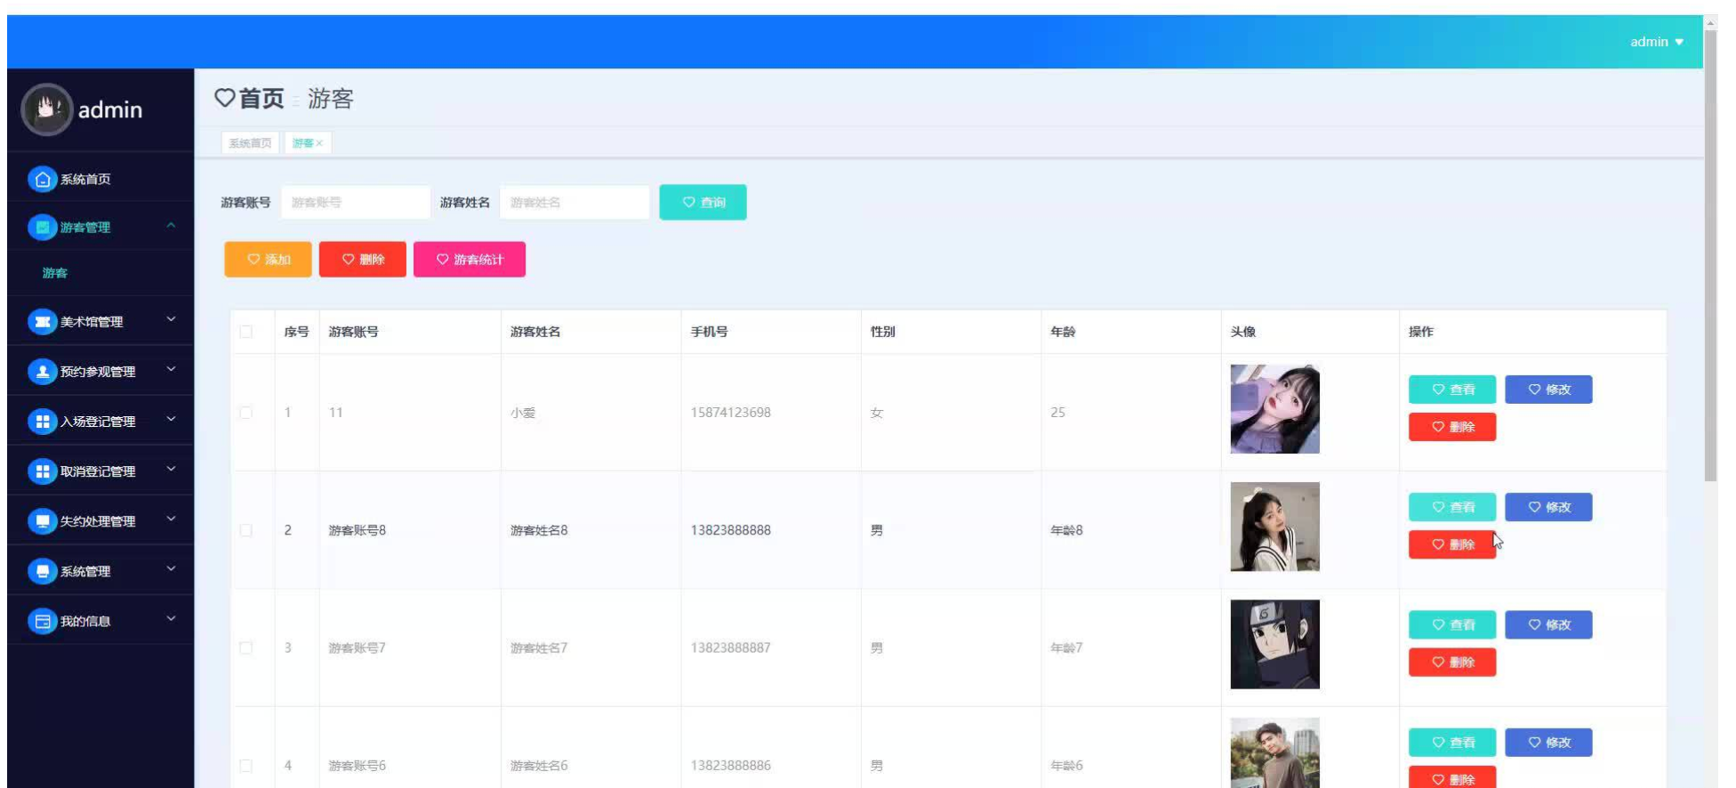Screen dimensions: 1736x788
Task: Switch to the 系统首页 tab
Action: pyautogui.click(x=250, y=143)
